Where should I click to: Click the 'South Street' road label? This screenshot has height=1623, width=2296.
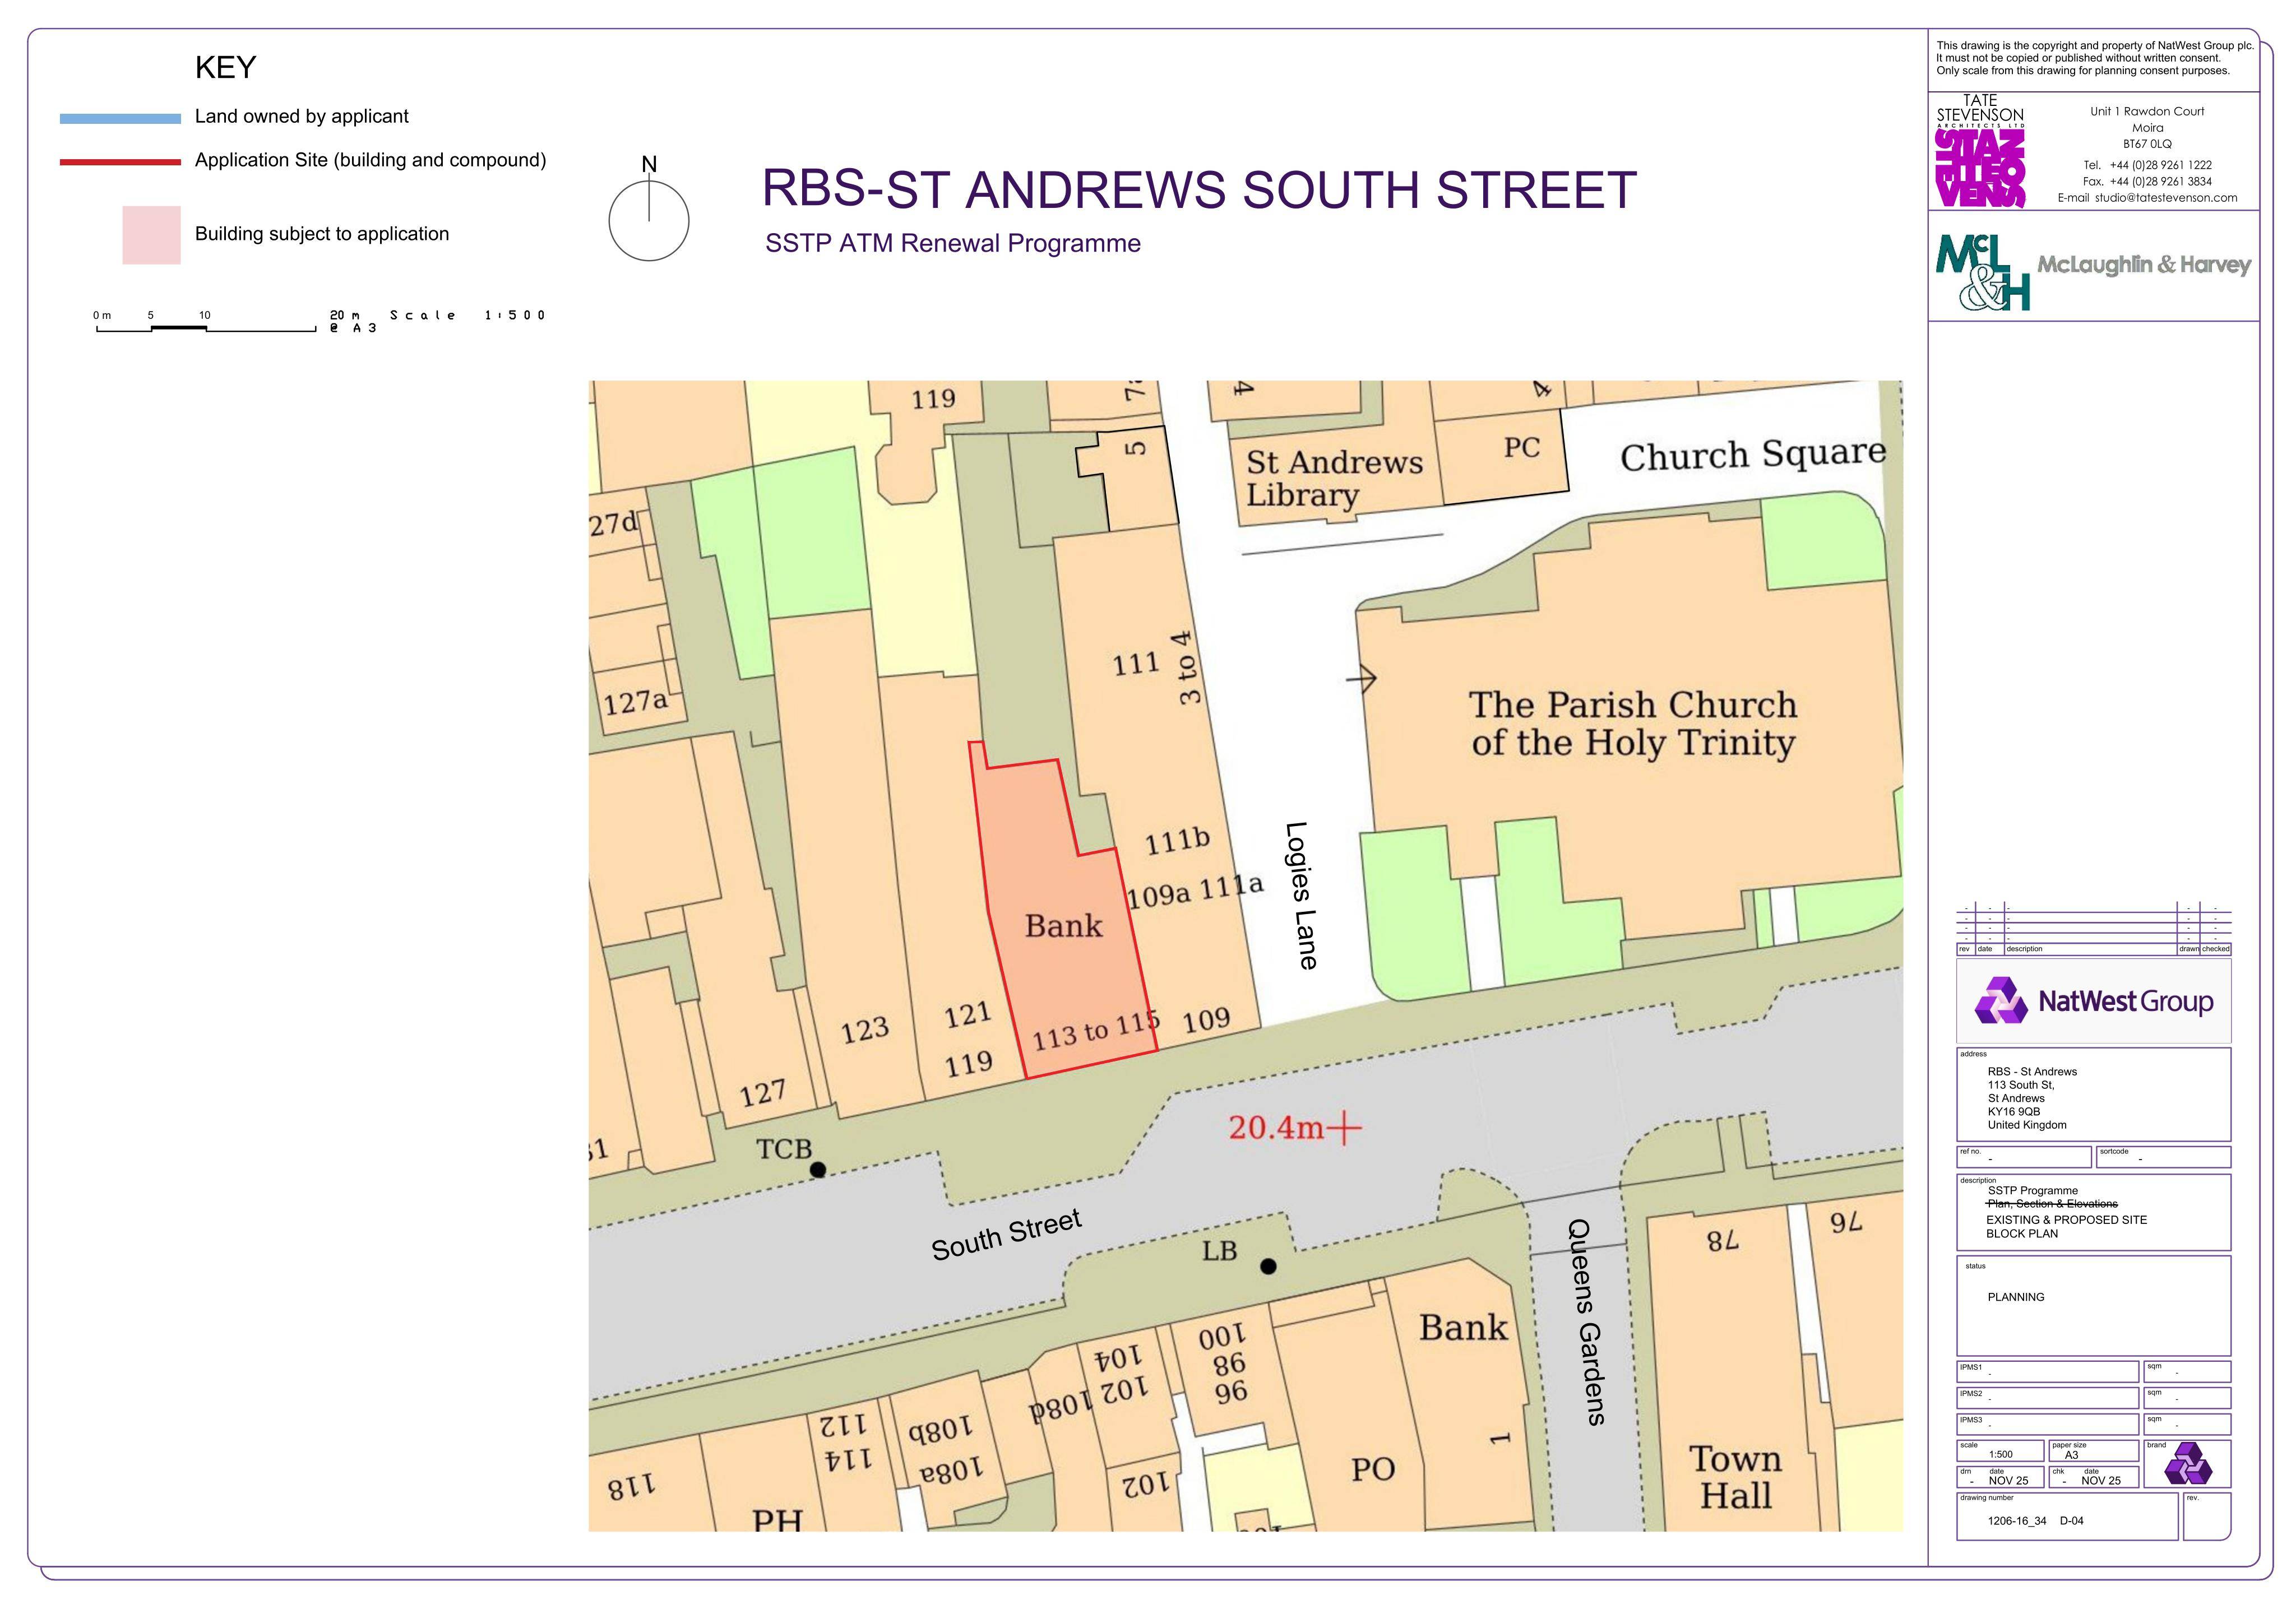coord(1006,1236)
